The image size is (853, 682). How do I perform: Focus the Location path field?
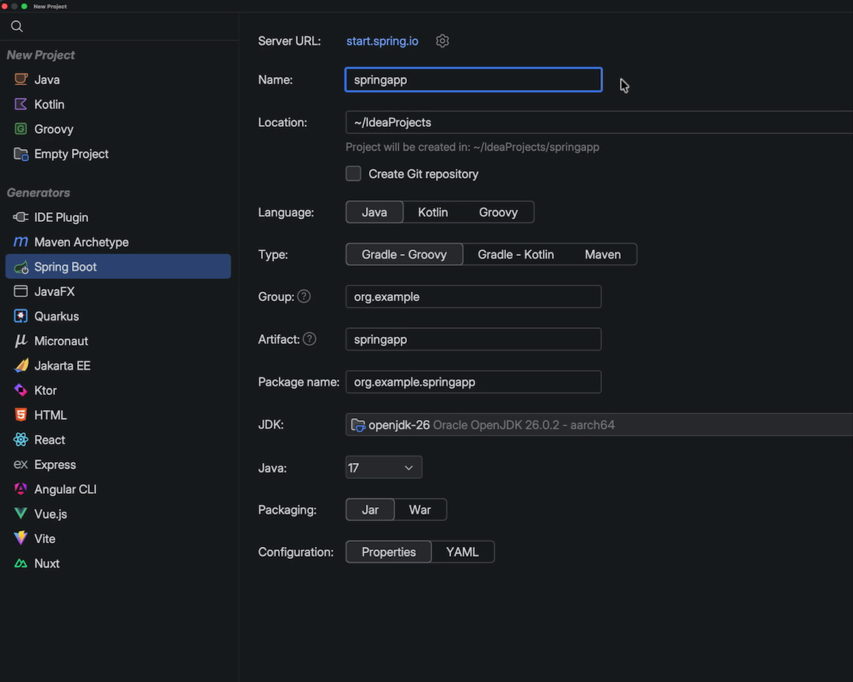coord(599,123)
